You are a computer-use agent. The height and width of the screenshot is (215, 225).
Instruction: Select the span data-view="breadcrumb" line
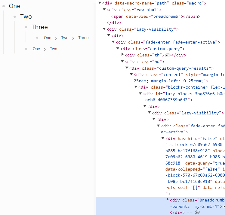[156, 16]
